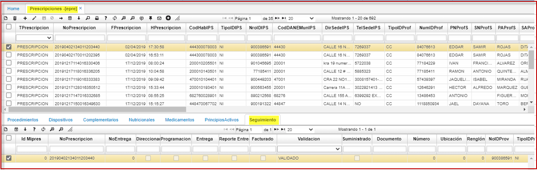Screen dimensions: 537x170
Task: Sort by Id Mipres column header
Action: [31, 139]
